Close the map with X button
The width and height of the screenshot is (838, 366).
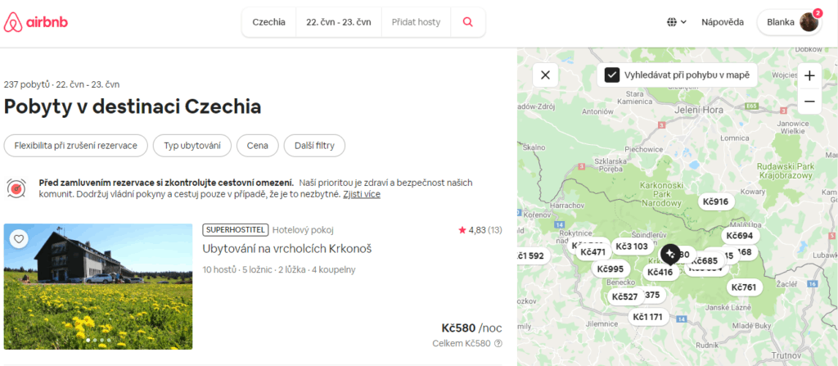545,75
